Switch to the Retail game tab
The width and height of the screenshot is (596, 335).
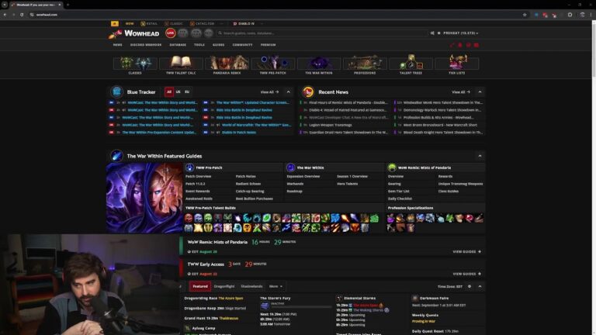pyautogui.click(x=149, y=23)
